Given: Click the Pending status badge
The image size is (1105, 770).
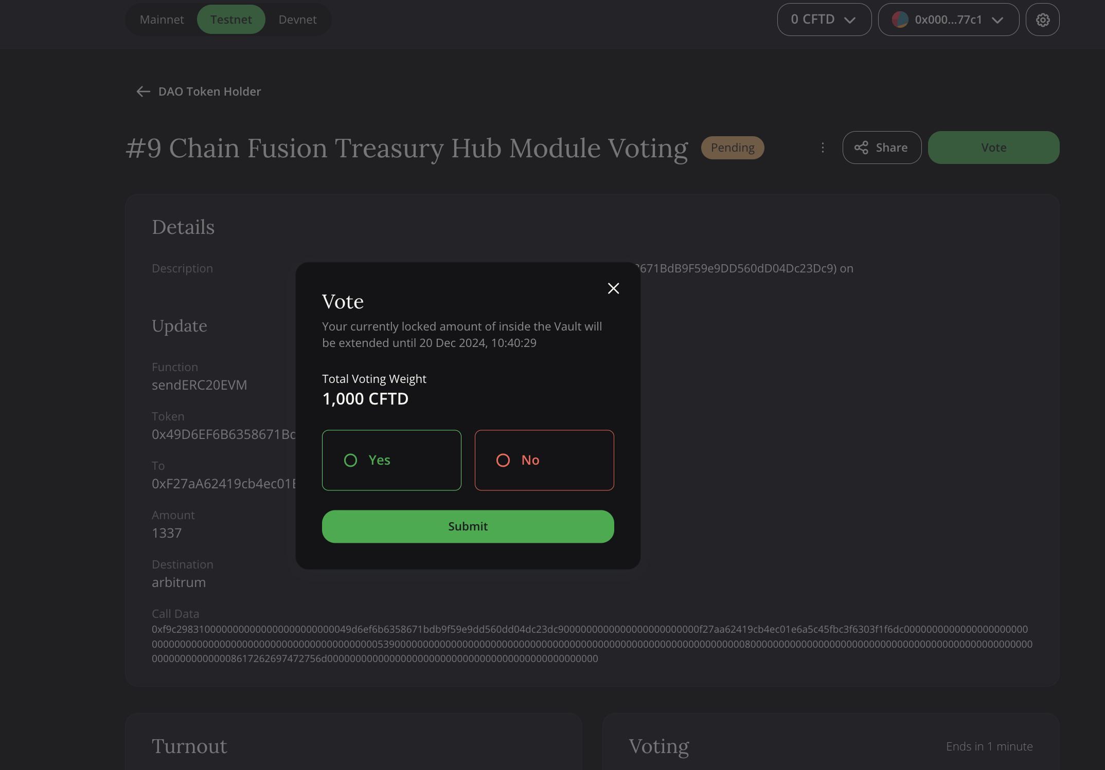Looking at the screenshot, I should (733, 148).
